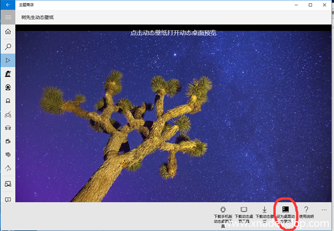This screenshot has height=231, width=334.
Task: Open the search magnifier in sidebar
Action: pos(8,46)
